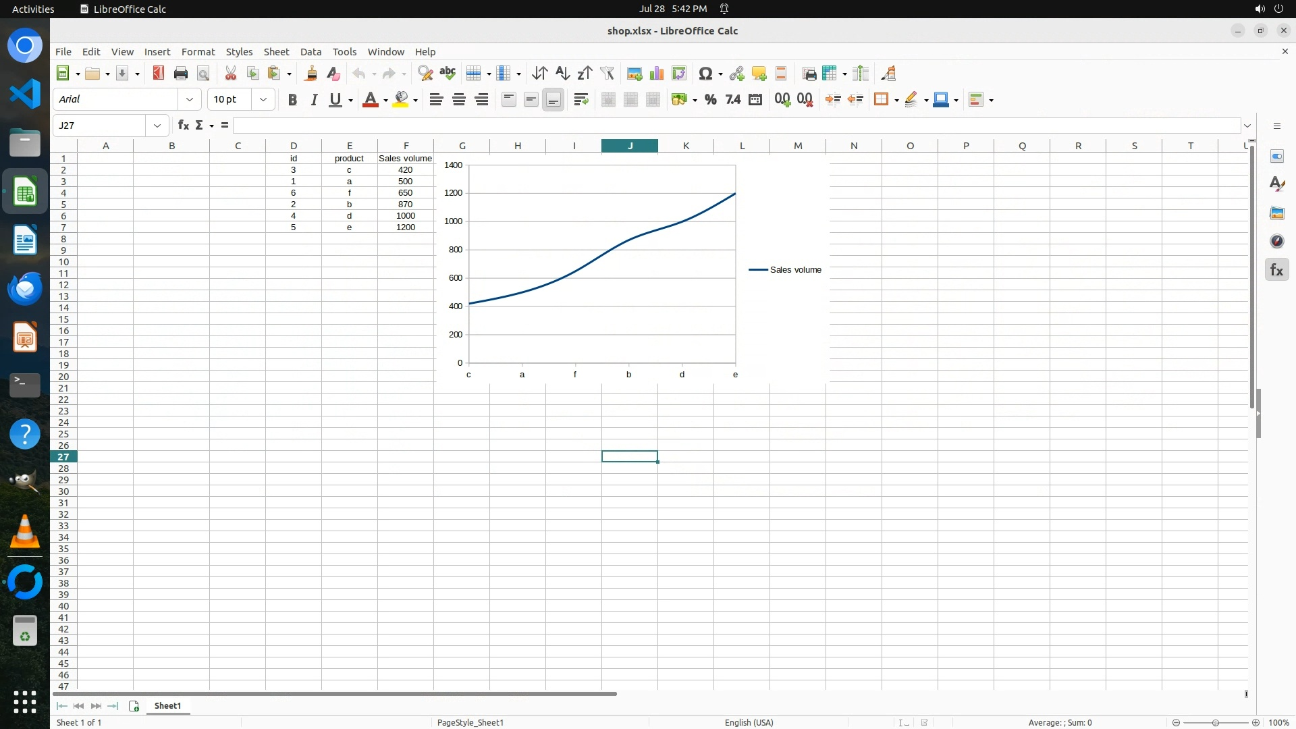This screenshot has height=729, width=1296.
Task: Click Export as PDF icon
Action: tap(158, 74)
